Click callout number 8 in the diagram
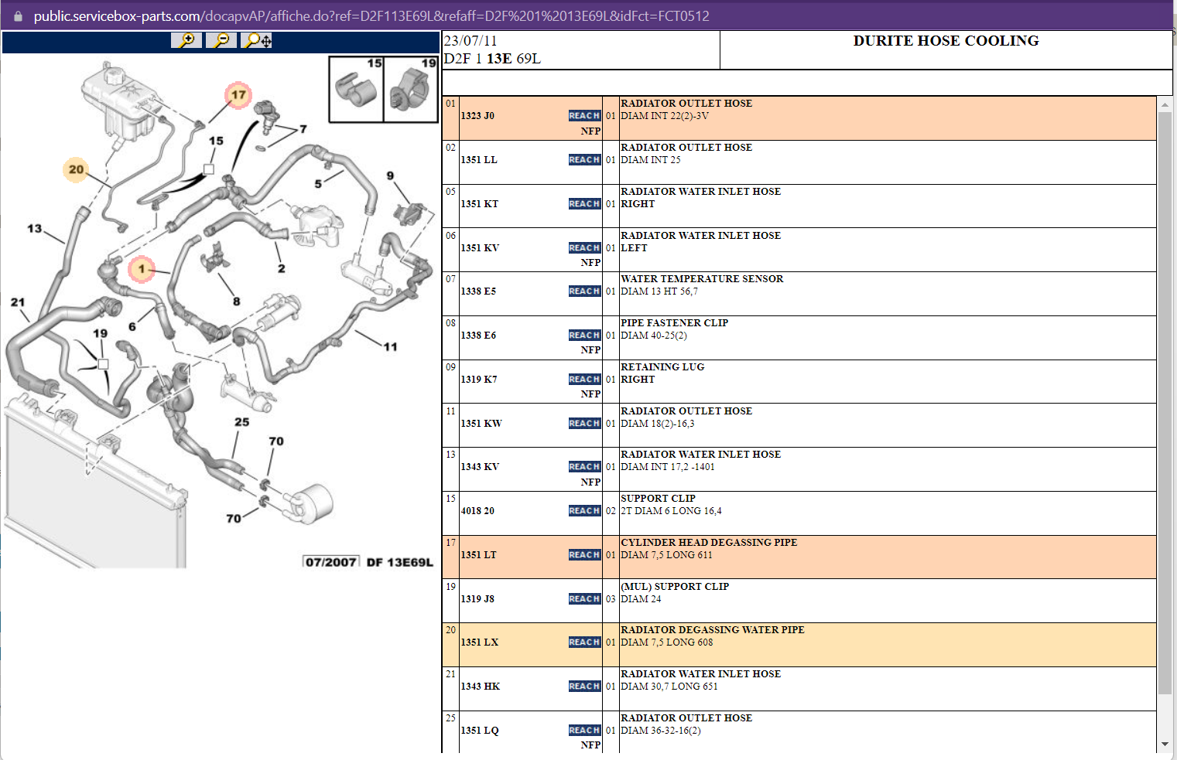1177x760 pixels. tap(237, 302)
